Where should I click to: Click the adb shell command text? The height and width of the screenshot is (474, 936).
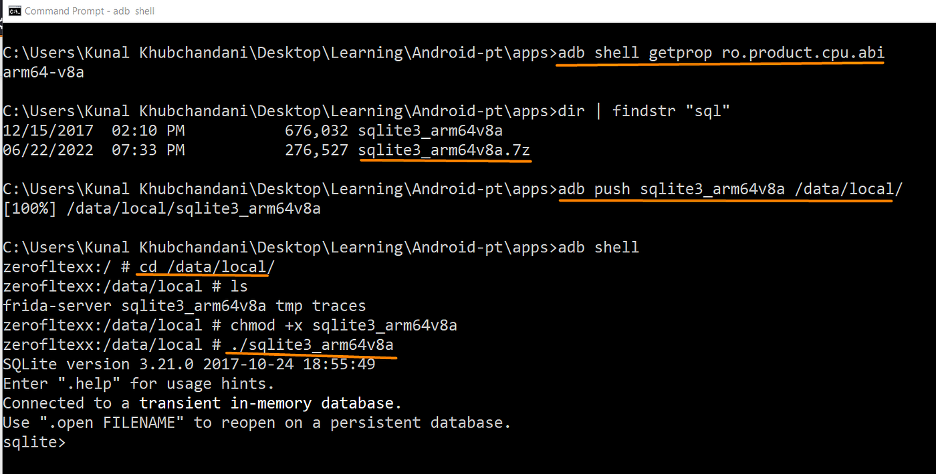tap(598, 248)
